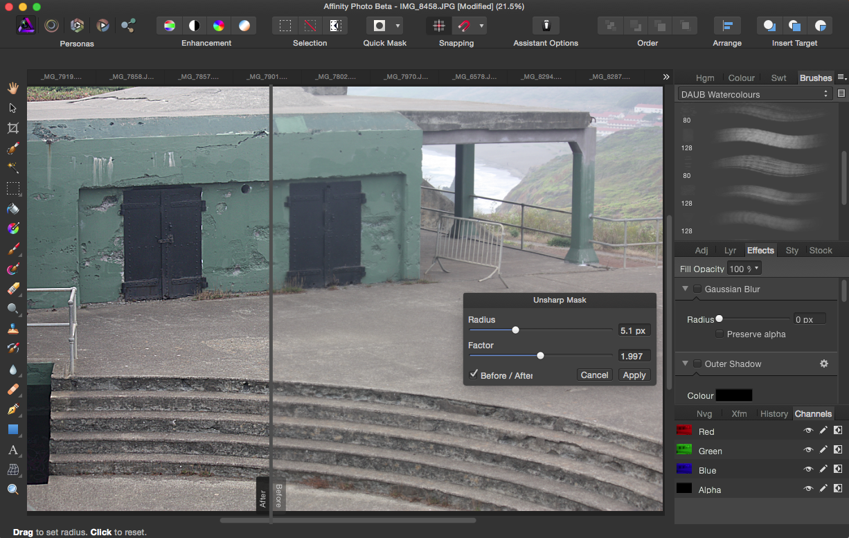The width and height of the screenshot is (849, 538).
Task: Apply Auto Levels enhancement
Action: (170, 26)
